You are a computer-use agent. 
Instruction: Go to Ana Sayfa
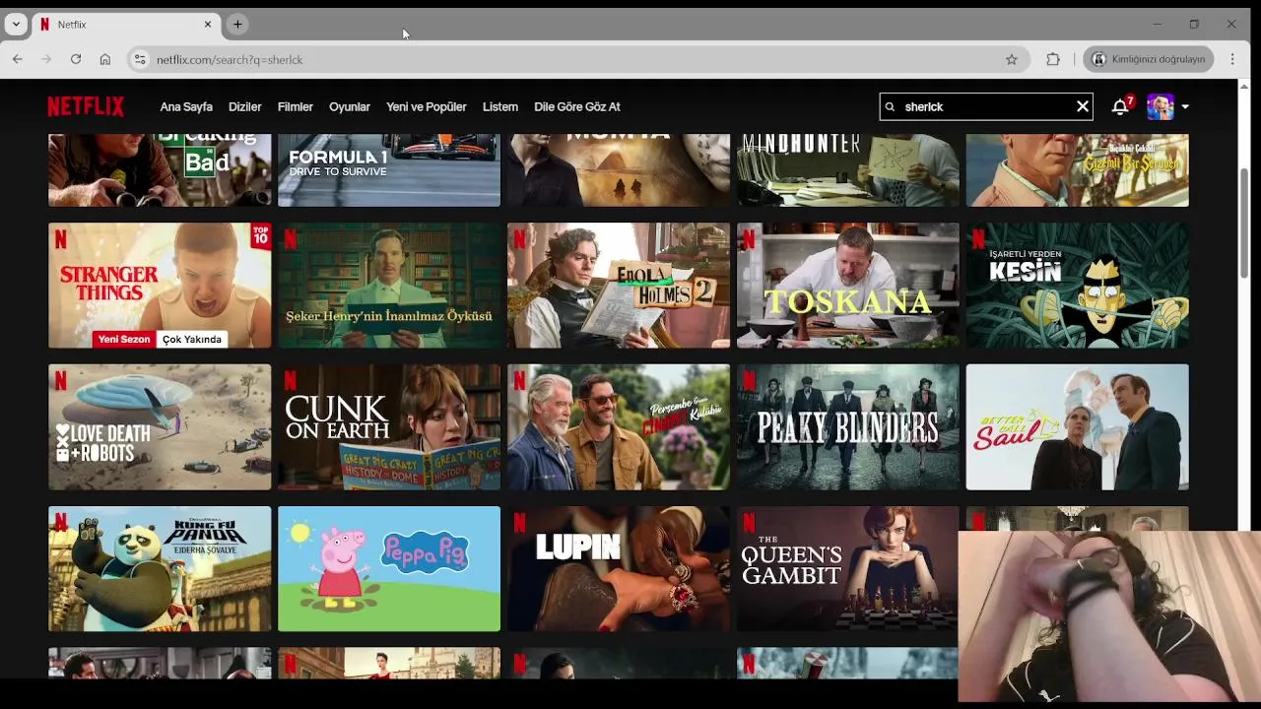coord(186,106)
